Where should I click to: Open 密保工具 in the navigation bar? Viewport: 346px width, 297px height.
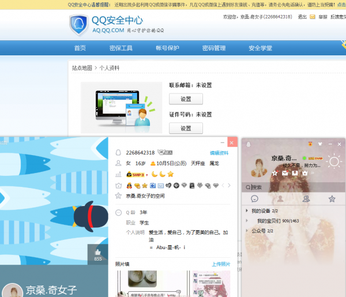point(121,48)
